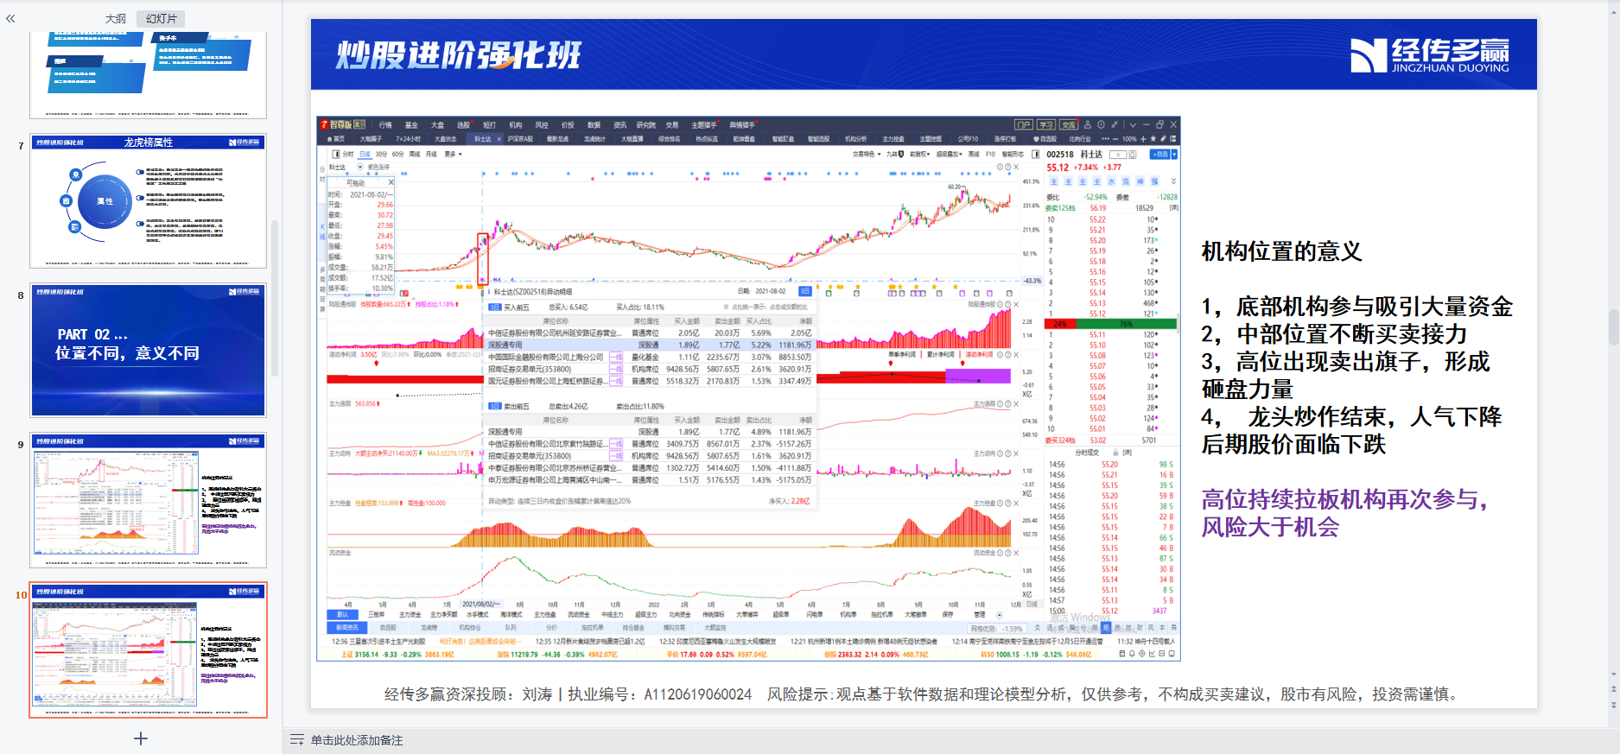Click 资讯 menu in the embedded stock software
This screenshot has height=754, width=1620.
(x=619, y=125)
